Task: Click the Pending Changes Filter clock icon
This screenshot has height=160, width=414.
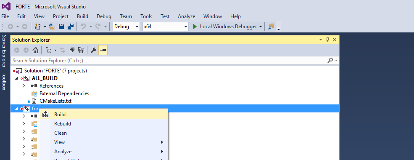Action: point(49,50)
